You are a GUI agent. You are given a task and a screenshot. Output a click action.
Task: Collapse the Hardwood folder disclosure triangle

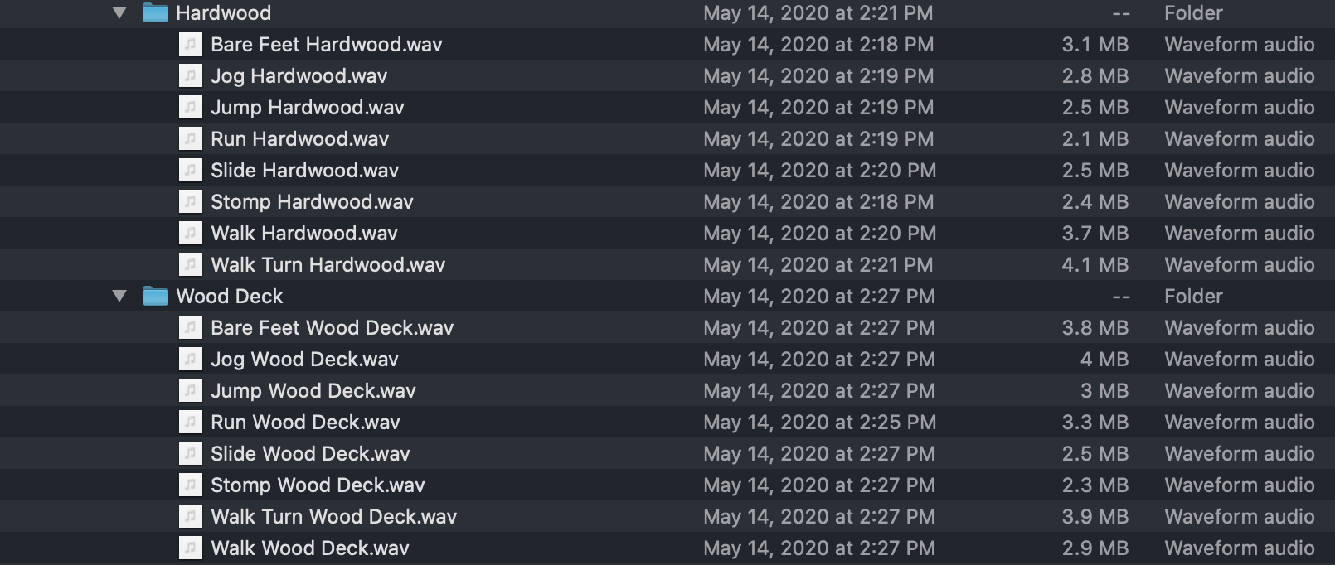pos(120,13)
